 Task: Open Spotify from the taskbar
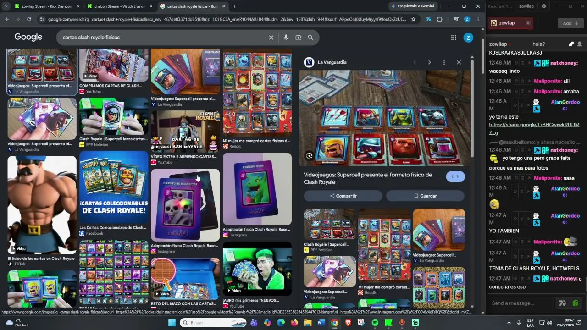point(375,323)
